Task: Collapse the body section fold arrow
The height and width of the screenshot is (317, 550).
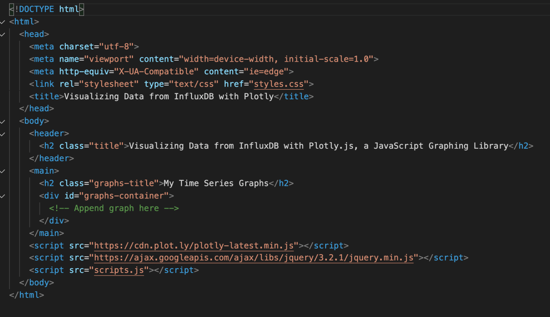Action: (x=3, y=121)
